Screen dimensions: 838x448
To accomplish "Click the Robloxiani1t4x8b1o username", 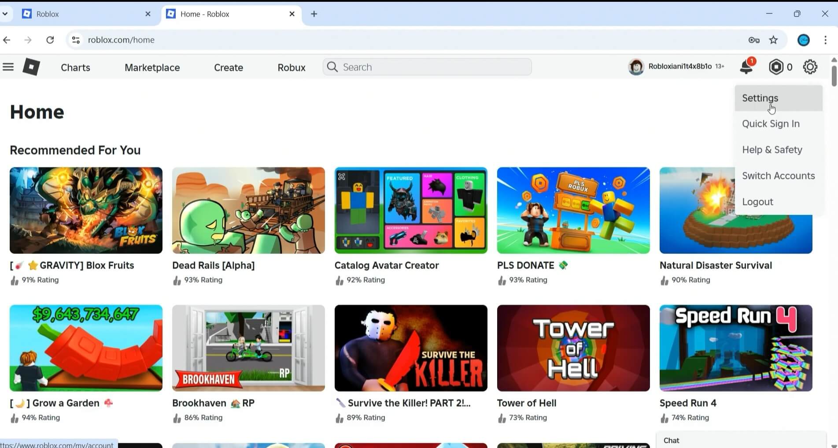I will point(680,67).
